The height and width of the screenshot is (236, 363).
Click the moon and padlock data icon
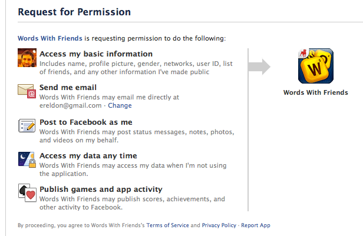click(28, 159)
